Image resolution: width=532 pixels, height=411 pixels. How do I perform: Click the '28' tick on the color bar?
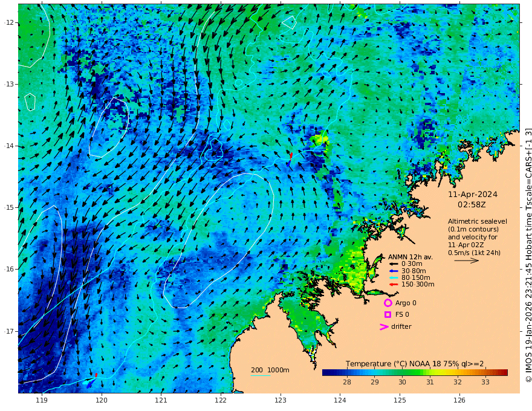[x=347, y=382]
